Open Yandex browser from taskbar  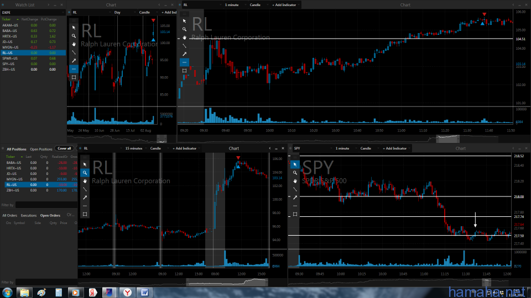(127, 292)
